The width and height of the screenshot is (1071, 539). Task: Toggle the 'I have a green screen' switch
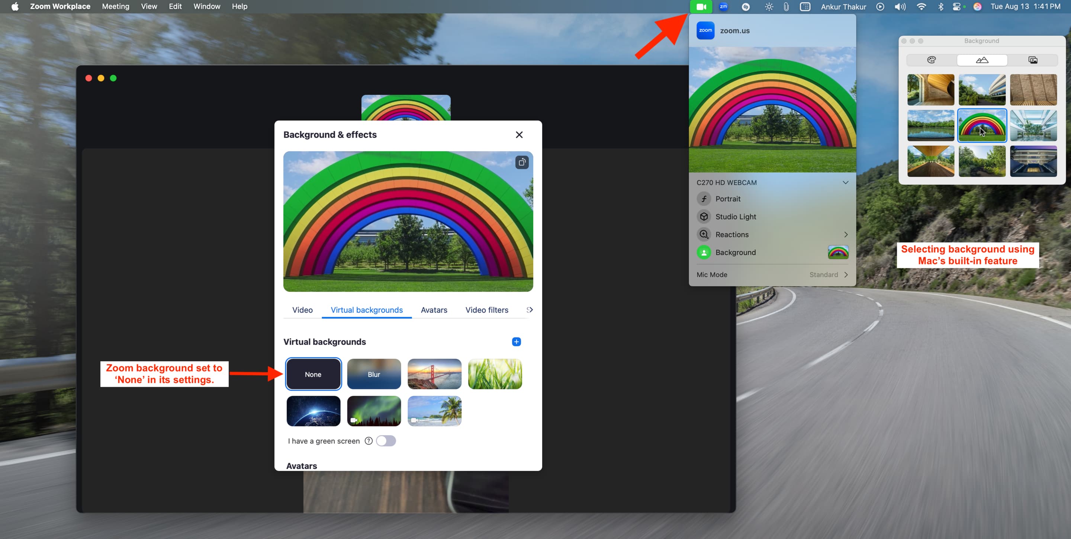tap(386, 441)
